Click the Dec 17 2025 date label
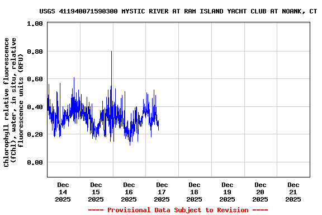Viewport: 322px width, 215px height. (162, 192)
